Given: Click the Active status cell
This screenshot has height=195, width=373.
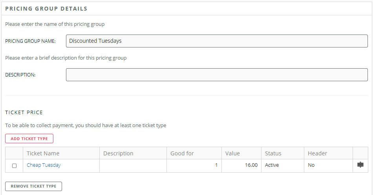Looking at the screenshot, I should [282, 165].
